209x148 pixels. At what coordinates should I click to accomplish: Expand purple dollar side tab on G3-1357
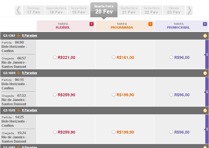[207, 55]
